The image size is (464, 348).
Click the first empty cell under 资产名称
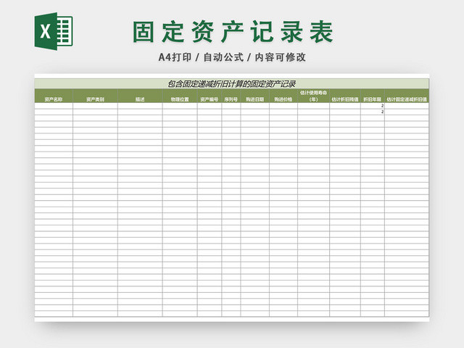point(54,106)
